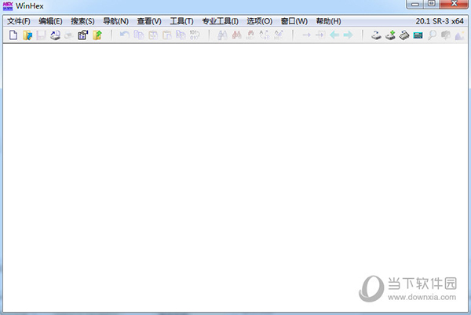Open the 导航(N) menu
This screenshot has height=315, width=471.
click(x=115, y=21)
